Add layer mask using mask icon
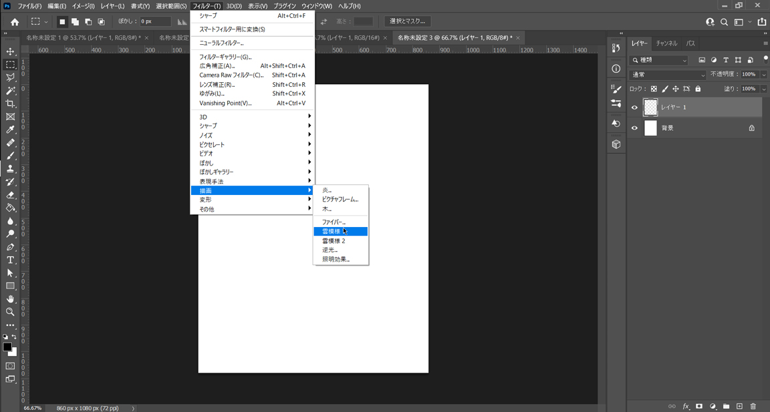 [x=699, y=406]
